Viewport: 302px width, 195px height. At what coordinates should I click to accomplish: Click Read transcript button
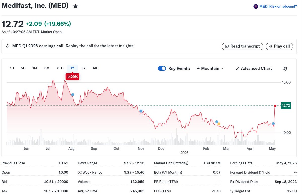(x=242, y=46)
